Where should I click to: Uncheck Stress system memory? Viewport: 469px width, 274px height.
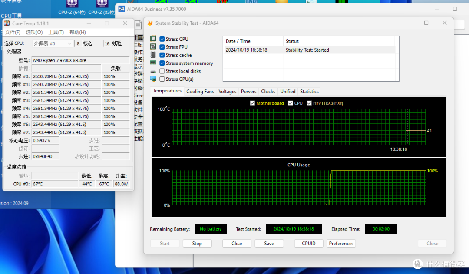point(162,63)
